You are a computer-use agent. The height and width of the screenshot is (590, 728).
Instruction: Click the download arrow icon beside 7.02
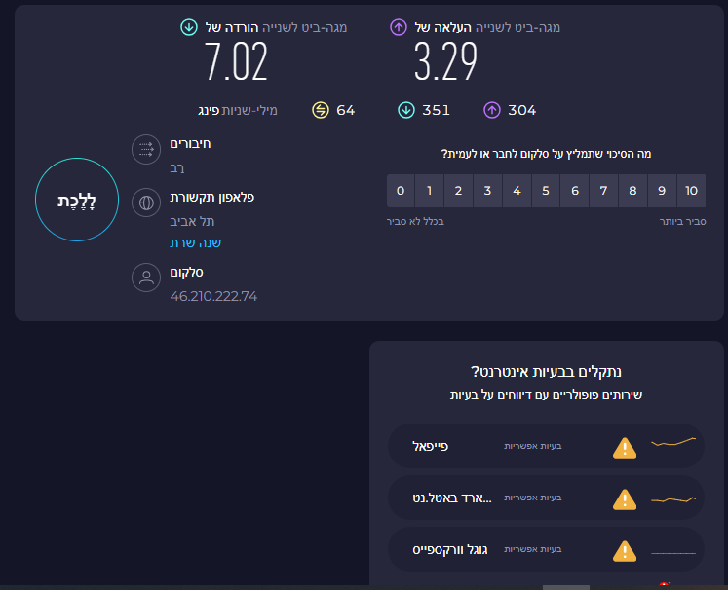[189, 27]
